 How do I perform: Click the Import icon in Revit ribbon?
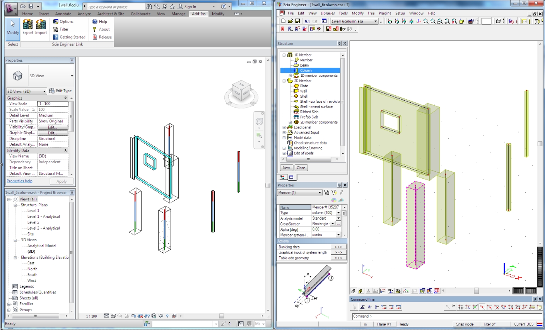click(x=41, y=27)
